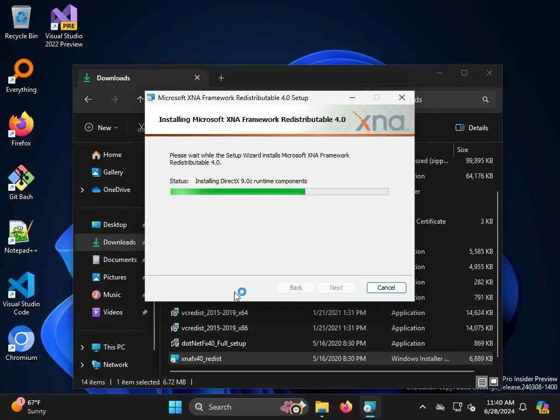Open the weather widget showing 67°F Sunny
The image size is (560, 420).
(28, 406)
